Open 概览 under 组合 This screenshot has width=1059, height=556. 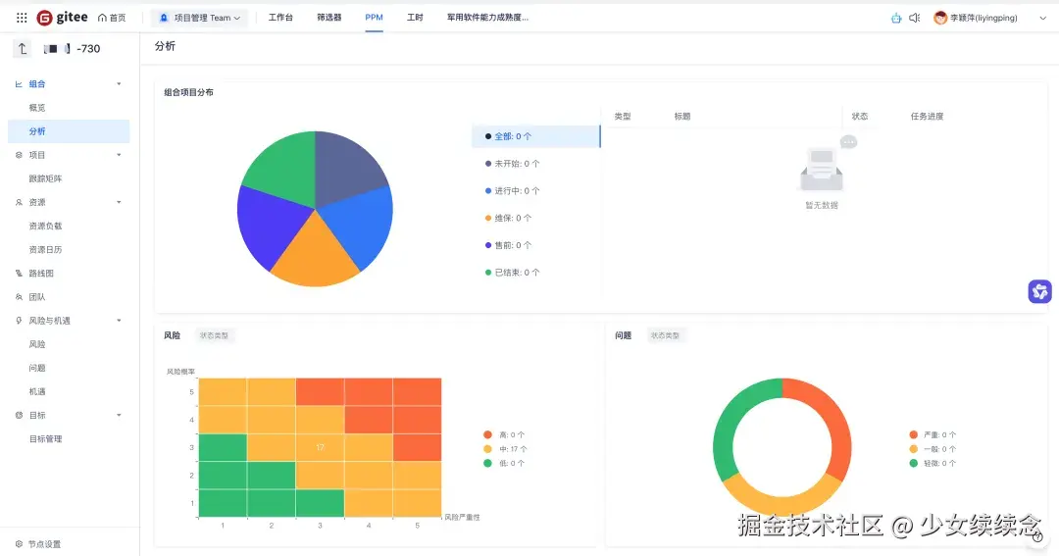point(37,108)
